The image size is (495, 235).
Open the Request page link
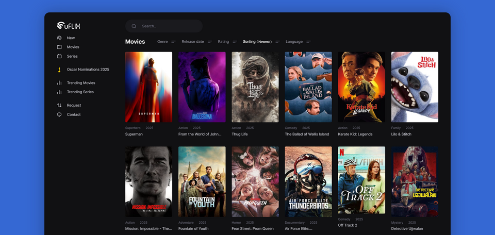74,105
